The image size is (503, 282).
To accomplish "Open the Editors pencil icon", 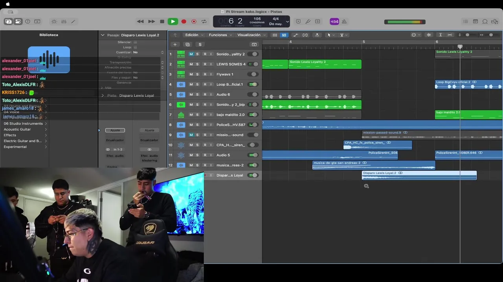I will 73,22.
